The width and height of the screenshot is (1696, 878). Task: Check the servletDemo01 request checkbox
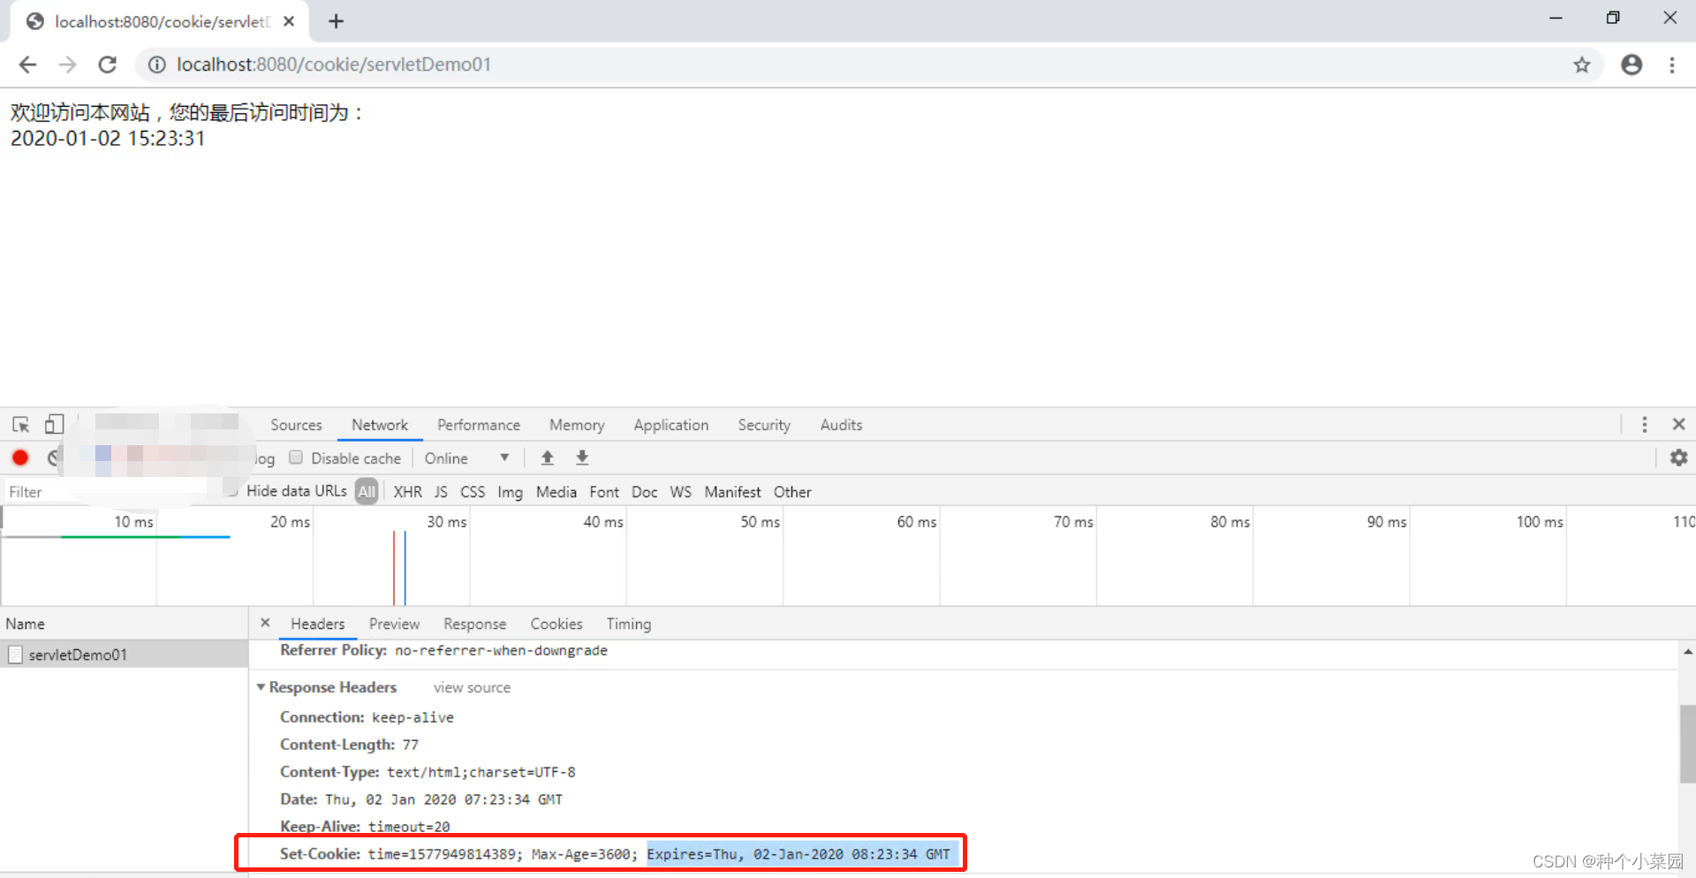(14, 654)
